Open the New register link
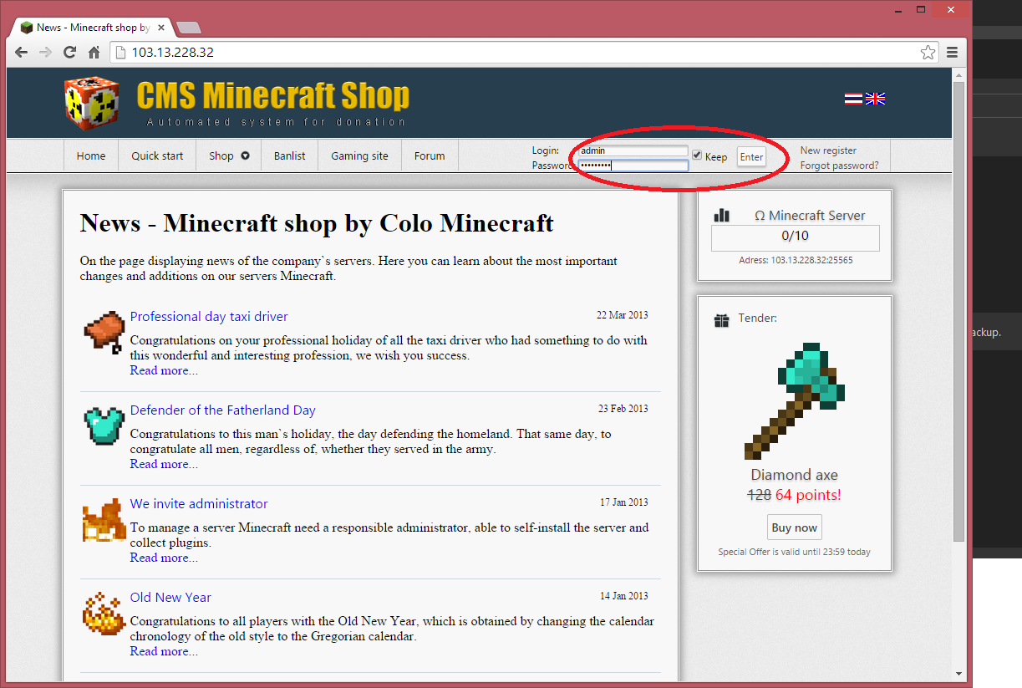 click(x=828, y=150)
